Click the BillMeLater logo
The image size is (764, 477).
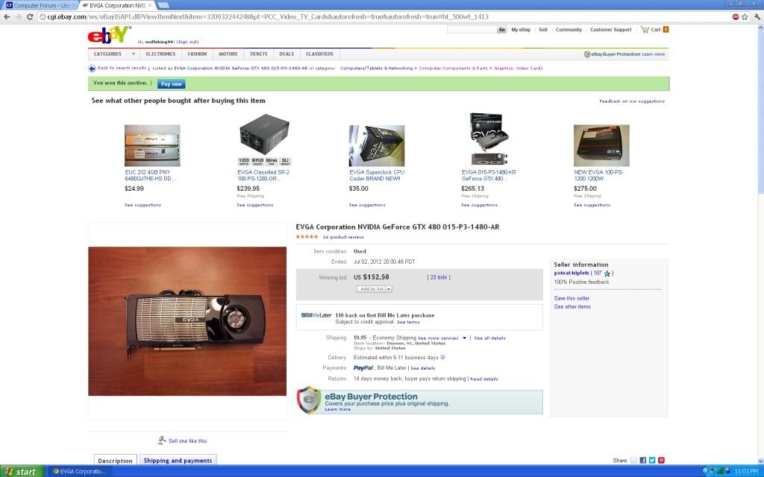316,315
